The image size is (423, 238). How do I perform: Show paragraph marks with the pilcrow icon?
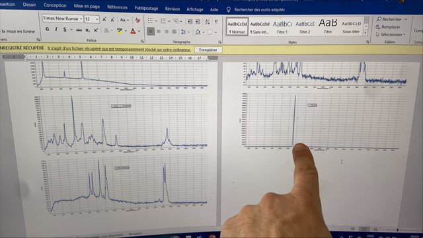tap(216, 22)
